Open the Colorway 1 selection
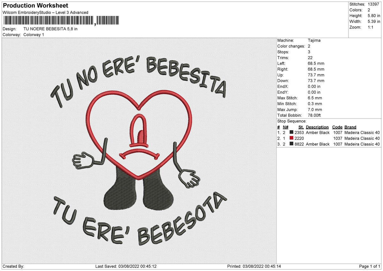Viewport: 383px width, 271px height. coord(34,35)
